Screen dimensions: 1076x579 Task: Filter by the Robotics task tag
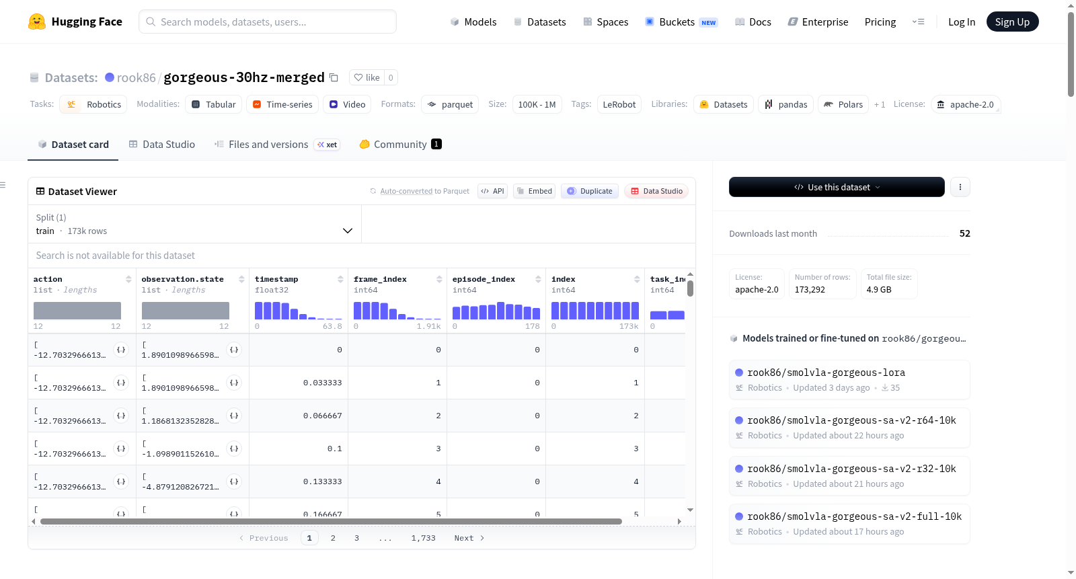[x=93, y=104]
